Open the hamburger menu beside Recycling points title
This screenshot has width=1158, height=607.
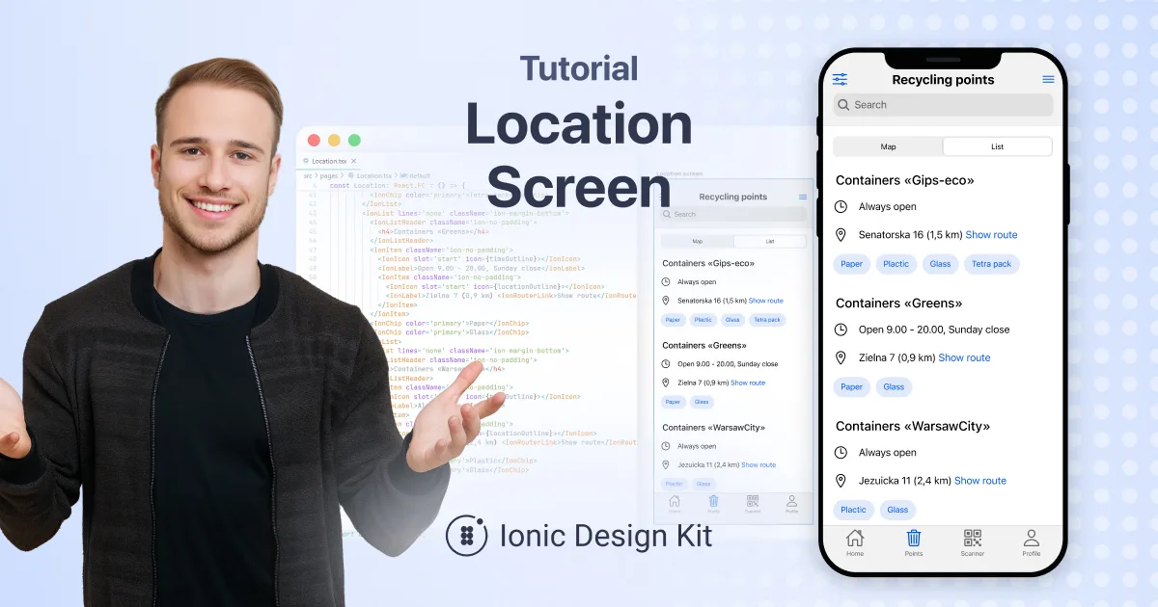(x=1048, y=79)
